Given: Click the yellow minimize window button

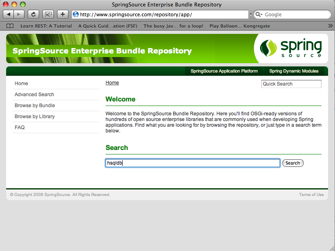Looking at the screenshot, I should pos(14,4).
